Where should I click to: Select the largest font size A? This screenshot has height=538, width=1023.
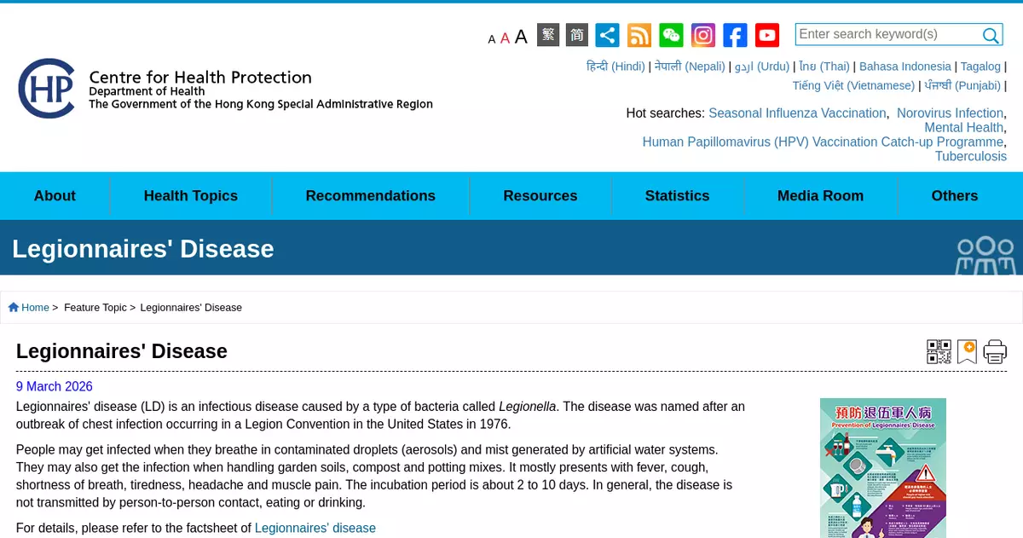click(x=521, y=37)
